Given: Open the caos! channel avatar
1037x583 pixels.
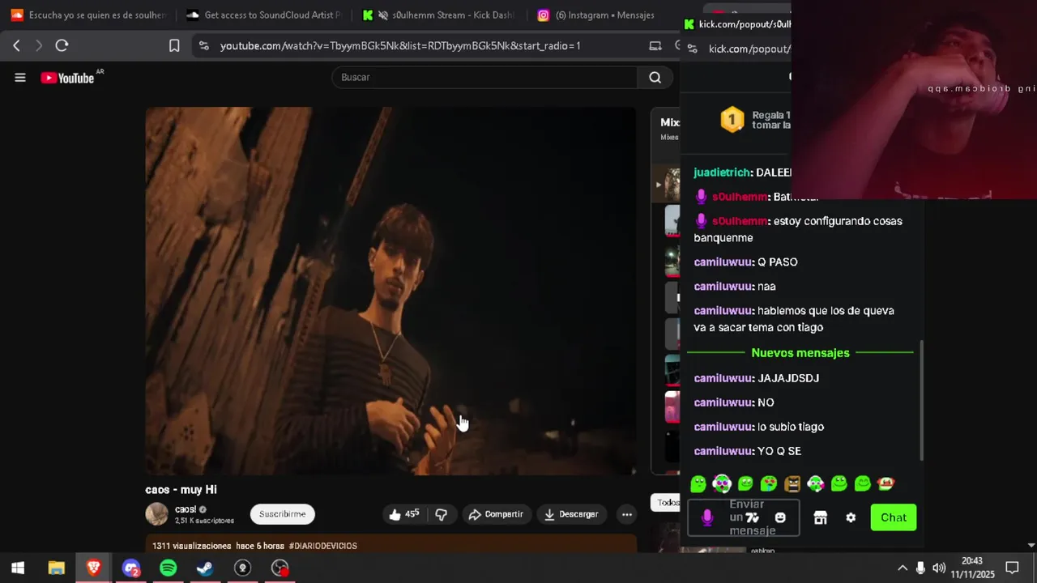Looking at the screenshot, I should point(156,514).
